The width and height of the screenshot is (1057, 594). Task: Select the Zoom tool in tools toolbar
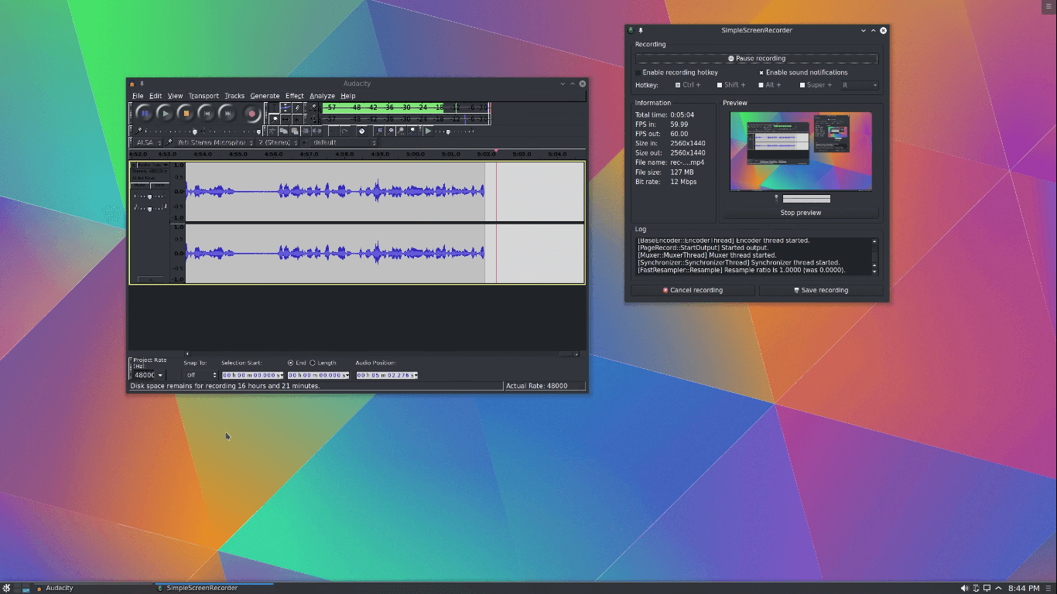[x=274, y=119]
